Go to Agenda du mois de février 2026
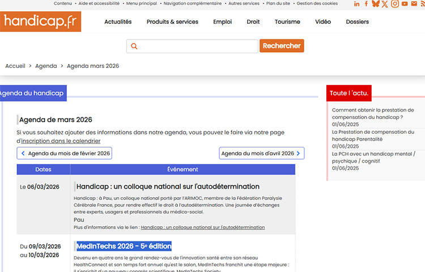 65,154
